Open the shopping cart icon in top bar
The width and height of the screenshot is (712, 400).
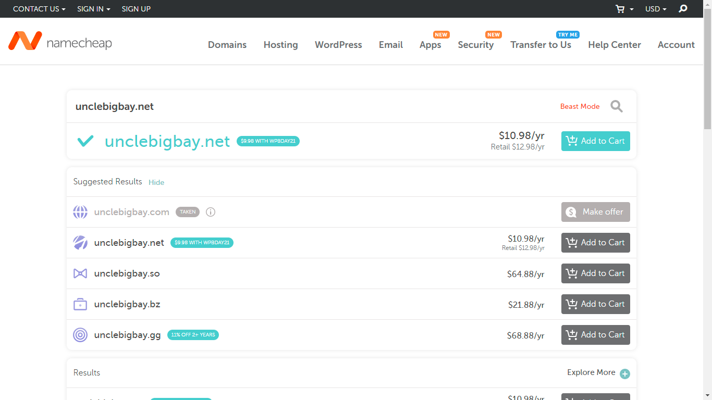coord(620,9)
